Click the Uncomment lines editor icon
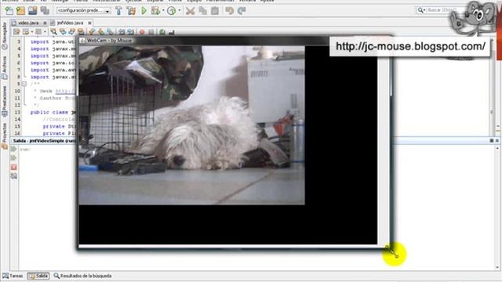This screenshot has width=502, height=282. pyautogui.click(x=171, y=31)
